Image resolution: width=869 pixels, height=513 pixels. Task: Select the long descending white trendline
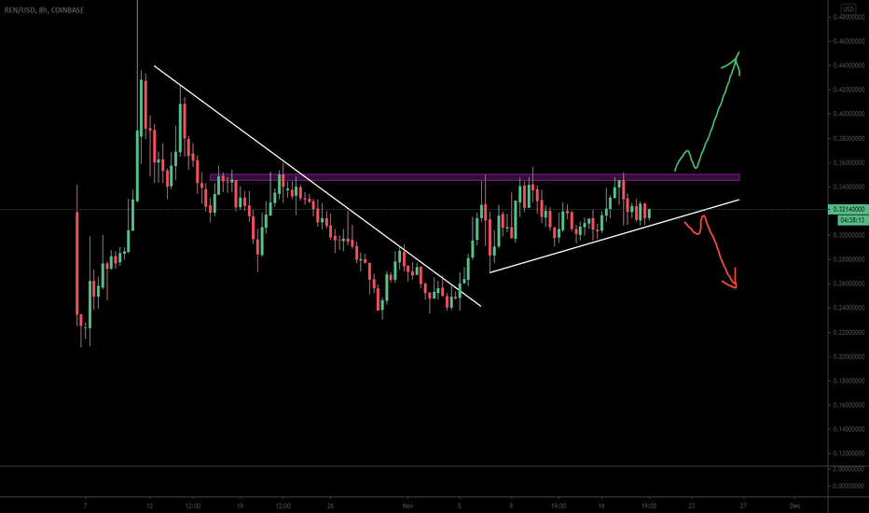pyautogui.click(x=317, y=186)
